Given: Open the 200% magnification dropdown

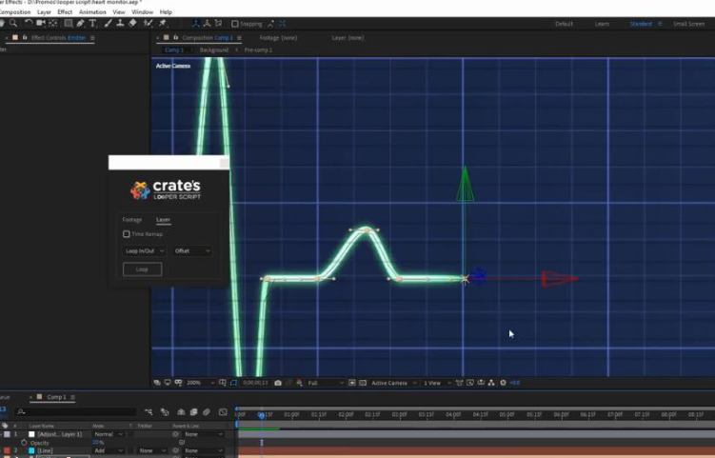Looking at the screenshot, I should click(x=197, y=383).
